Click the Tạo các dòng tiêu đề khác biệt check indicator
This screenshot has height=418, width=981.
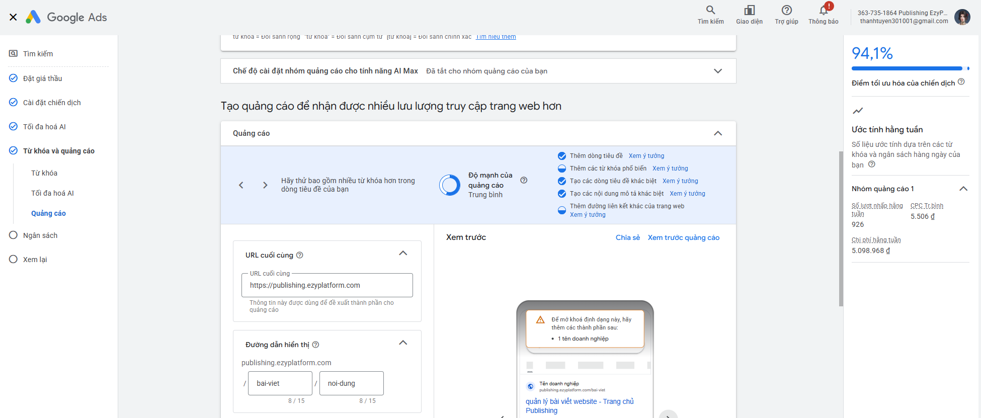(562, 181)
